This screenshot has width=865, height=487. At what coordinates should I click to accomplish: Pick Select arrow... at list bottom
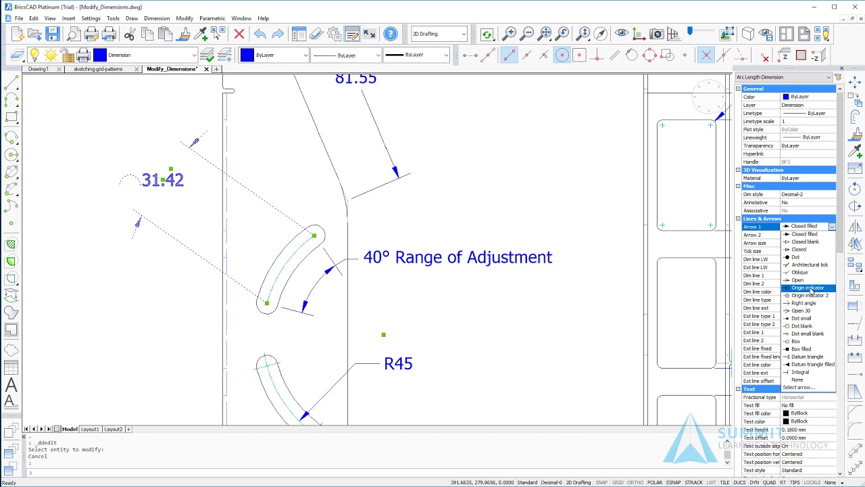click(x=808, y=388)
